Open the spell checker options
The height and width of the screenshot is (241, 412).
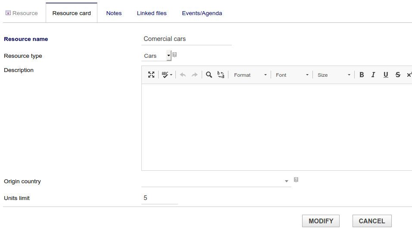coord(167,75)
